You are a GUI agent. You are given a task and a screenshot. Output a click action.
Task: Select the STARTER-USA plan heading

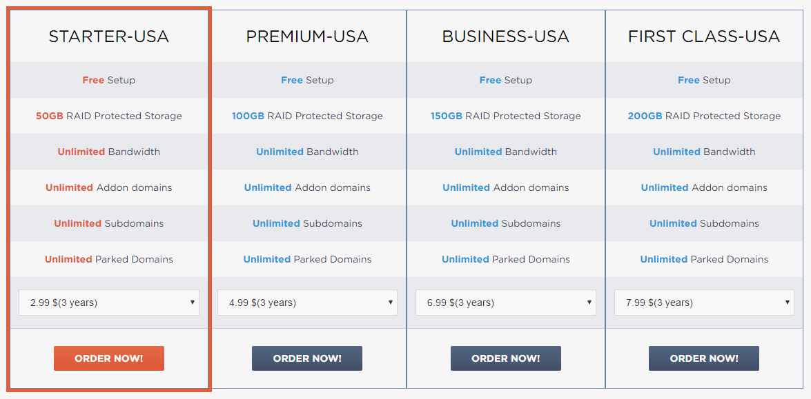[108, 36]
